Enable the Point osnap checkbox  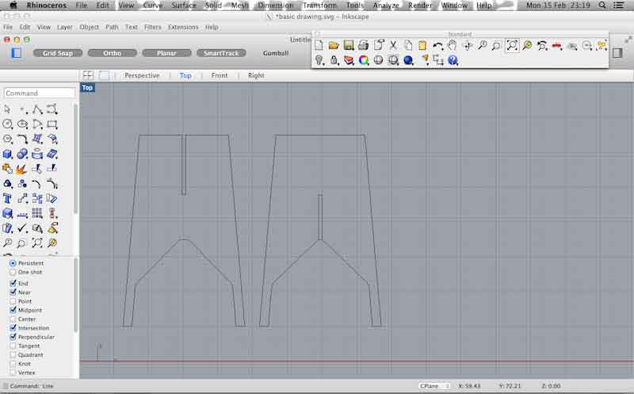13,301
